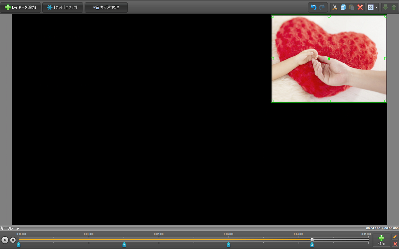
Task: Click the paste icon in the toolbar
Action: pos(352,7)
